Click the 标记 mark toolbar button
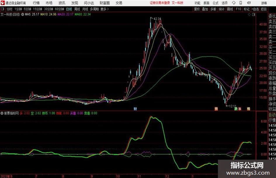Screen dimensions: 276x178 click(x=247, y=9)
